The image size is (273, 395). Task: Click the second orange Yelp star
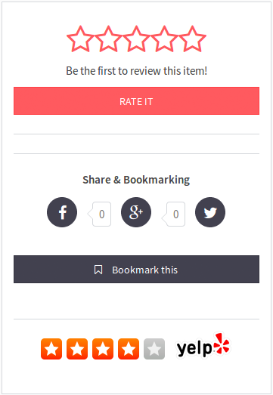77,349
